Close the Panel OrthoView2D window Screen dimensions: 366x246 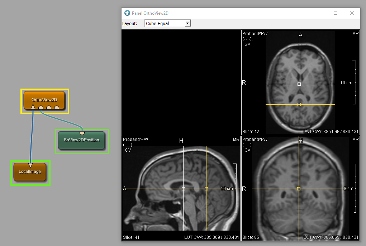(x=352, y=13)
